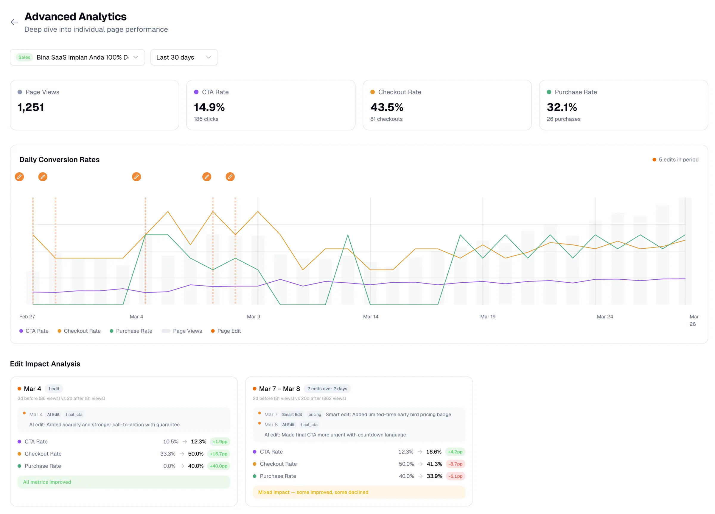
Task: Click the last pencil edit marker above the chart
Action: [x=230, y=177]
